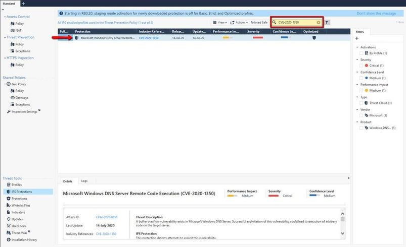Click the filter funnel icon

(327, 23)
